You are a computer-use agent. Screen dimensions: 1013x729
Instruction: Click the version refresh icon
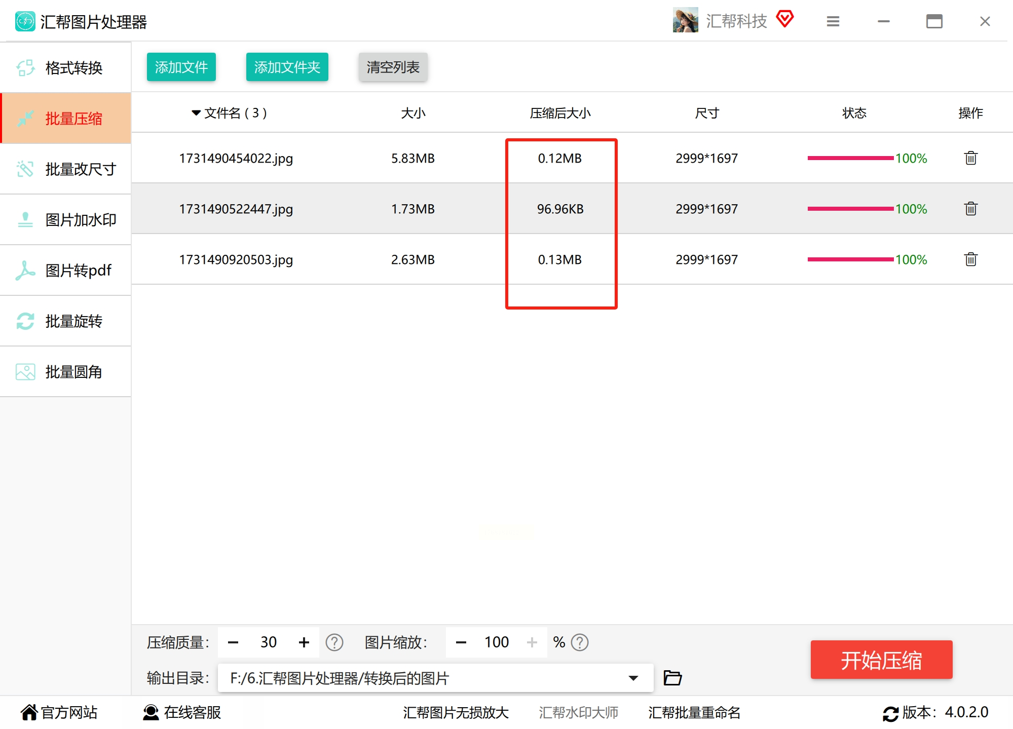(890, 713)
